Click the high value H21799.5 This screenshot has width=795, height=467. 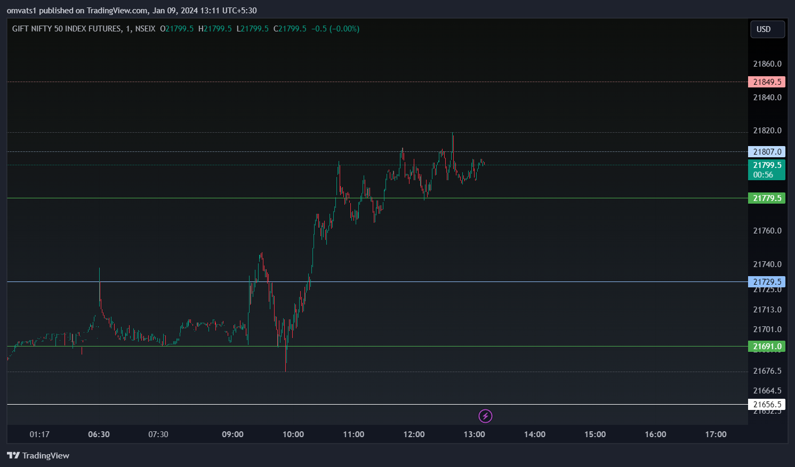tap(215, 29)
